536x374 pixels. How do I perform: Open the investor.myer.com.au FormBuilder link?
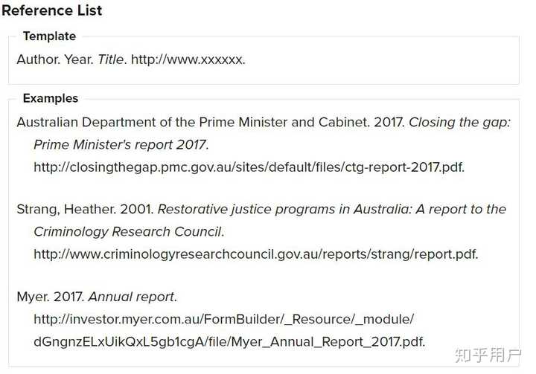tap(223, 319)
